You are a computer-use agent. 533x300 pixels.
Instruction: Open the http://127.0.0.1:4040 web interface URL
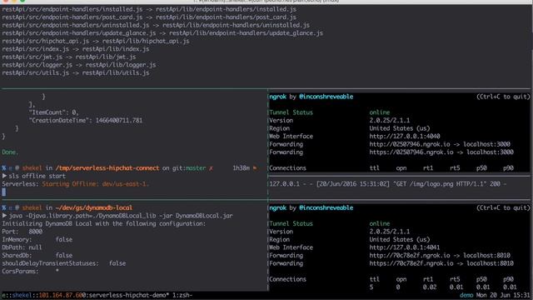coord(405,137)
